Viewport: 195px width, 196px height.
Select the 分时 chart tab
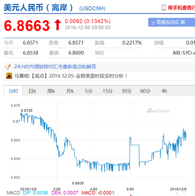click(13, 91)
